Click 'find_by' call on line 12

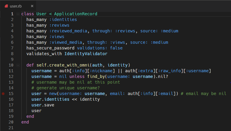pos(96,77)
